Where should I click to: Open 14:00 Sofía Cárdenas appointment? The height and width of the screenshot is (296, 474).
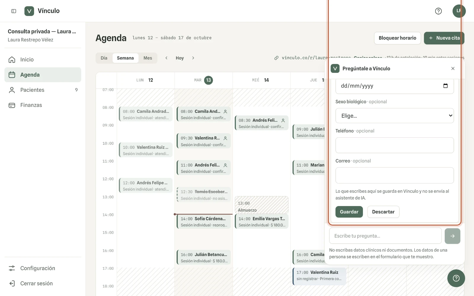click(x=204, y=221)
